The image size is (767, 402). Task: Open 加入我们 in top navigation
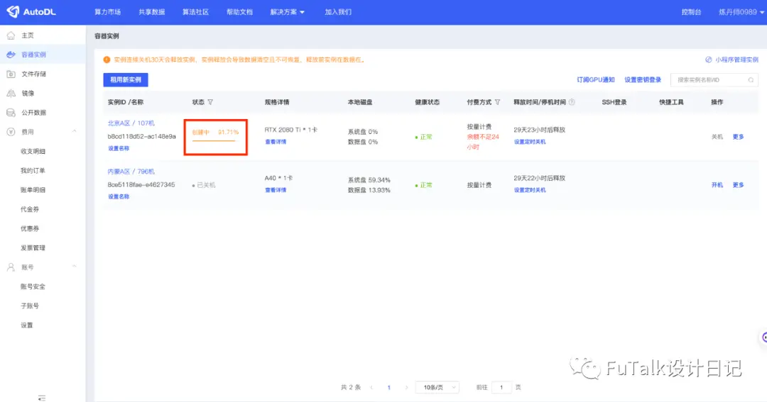coord(338,12)
